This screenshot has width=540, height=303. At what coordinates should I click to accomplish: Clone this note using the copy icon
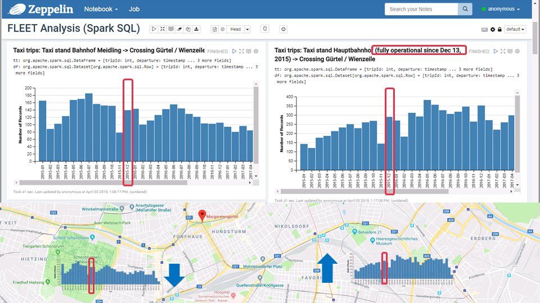[x=188, y=29]
